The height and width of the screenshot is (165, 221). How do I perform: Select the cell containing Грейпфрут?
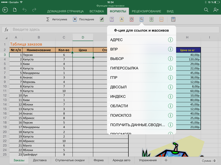click(39, 154)
